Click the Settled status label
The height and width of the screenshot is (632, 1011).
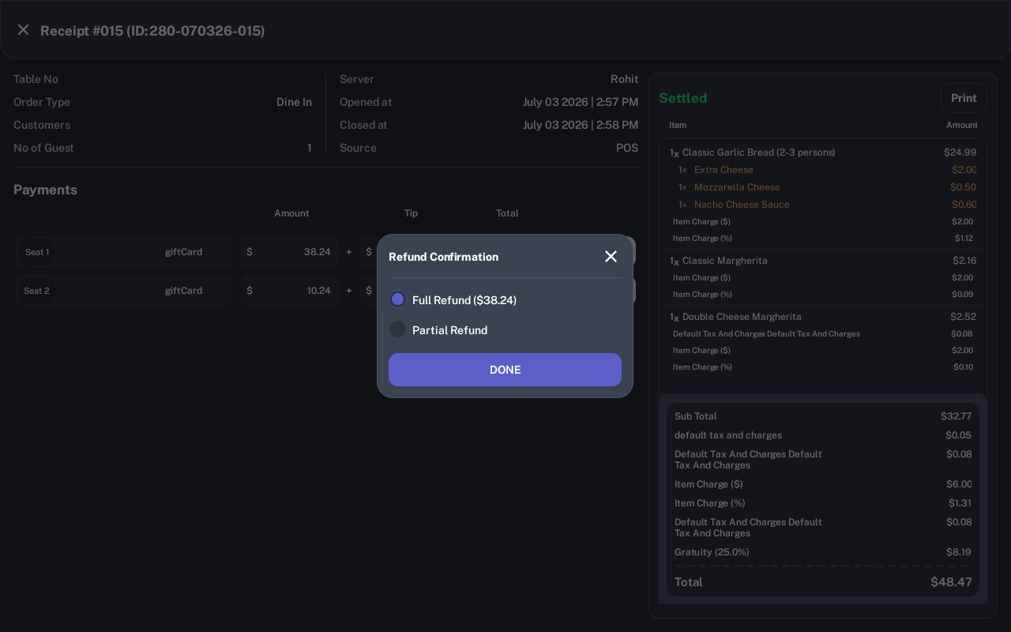pyautogui.click(x=683, y=98)
